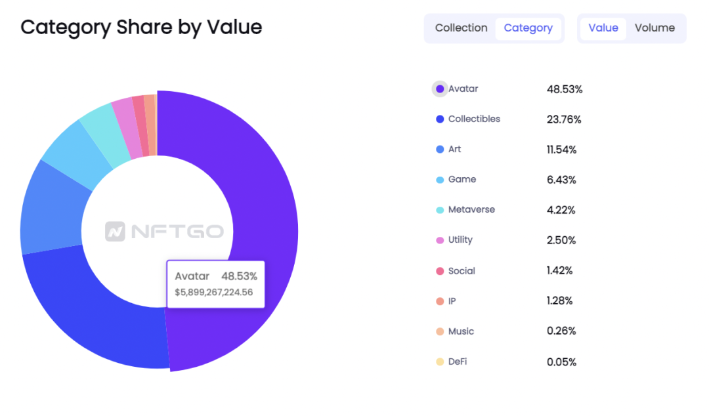The width and height of the screenshot is (709, 416).
Task: Switch to the Collection tab
Action: coord(461,28)
